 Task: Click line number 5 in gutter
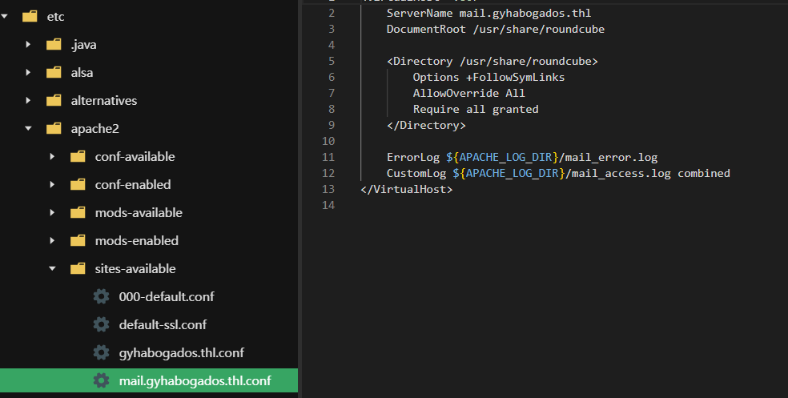[x=332, y=62]
